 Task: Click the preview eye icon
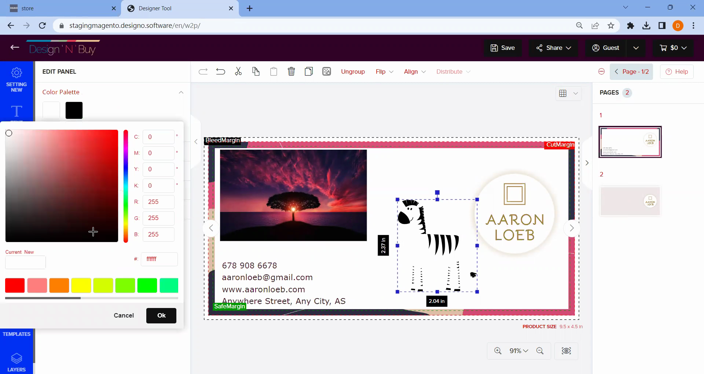pos(566,351)
